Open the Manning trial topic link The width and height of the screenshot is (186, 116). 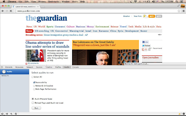point(76,31)
